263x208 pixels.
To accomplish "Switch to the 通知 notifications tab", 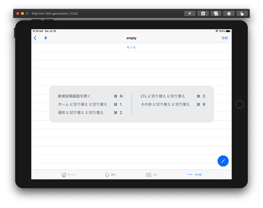I will (x=110, y=174).
